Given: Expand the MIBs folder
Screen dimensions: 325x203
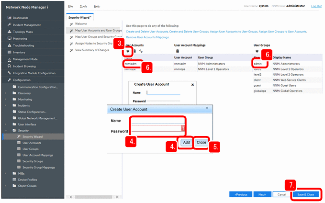Looking at the screenshot, I should 6,173.
